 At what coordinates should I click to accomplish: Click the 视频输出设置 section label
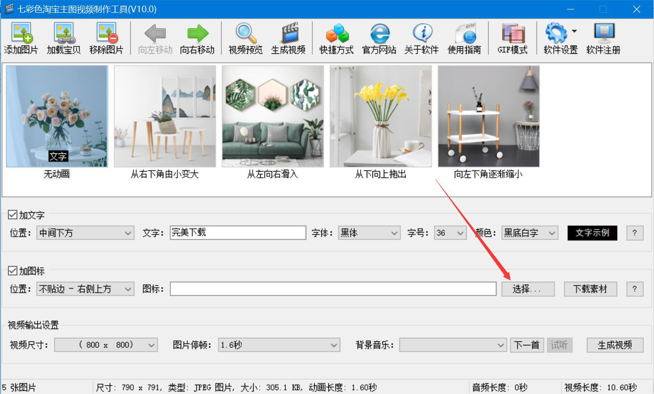33,325
